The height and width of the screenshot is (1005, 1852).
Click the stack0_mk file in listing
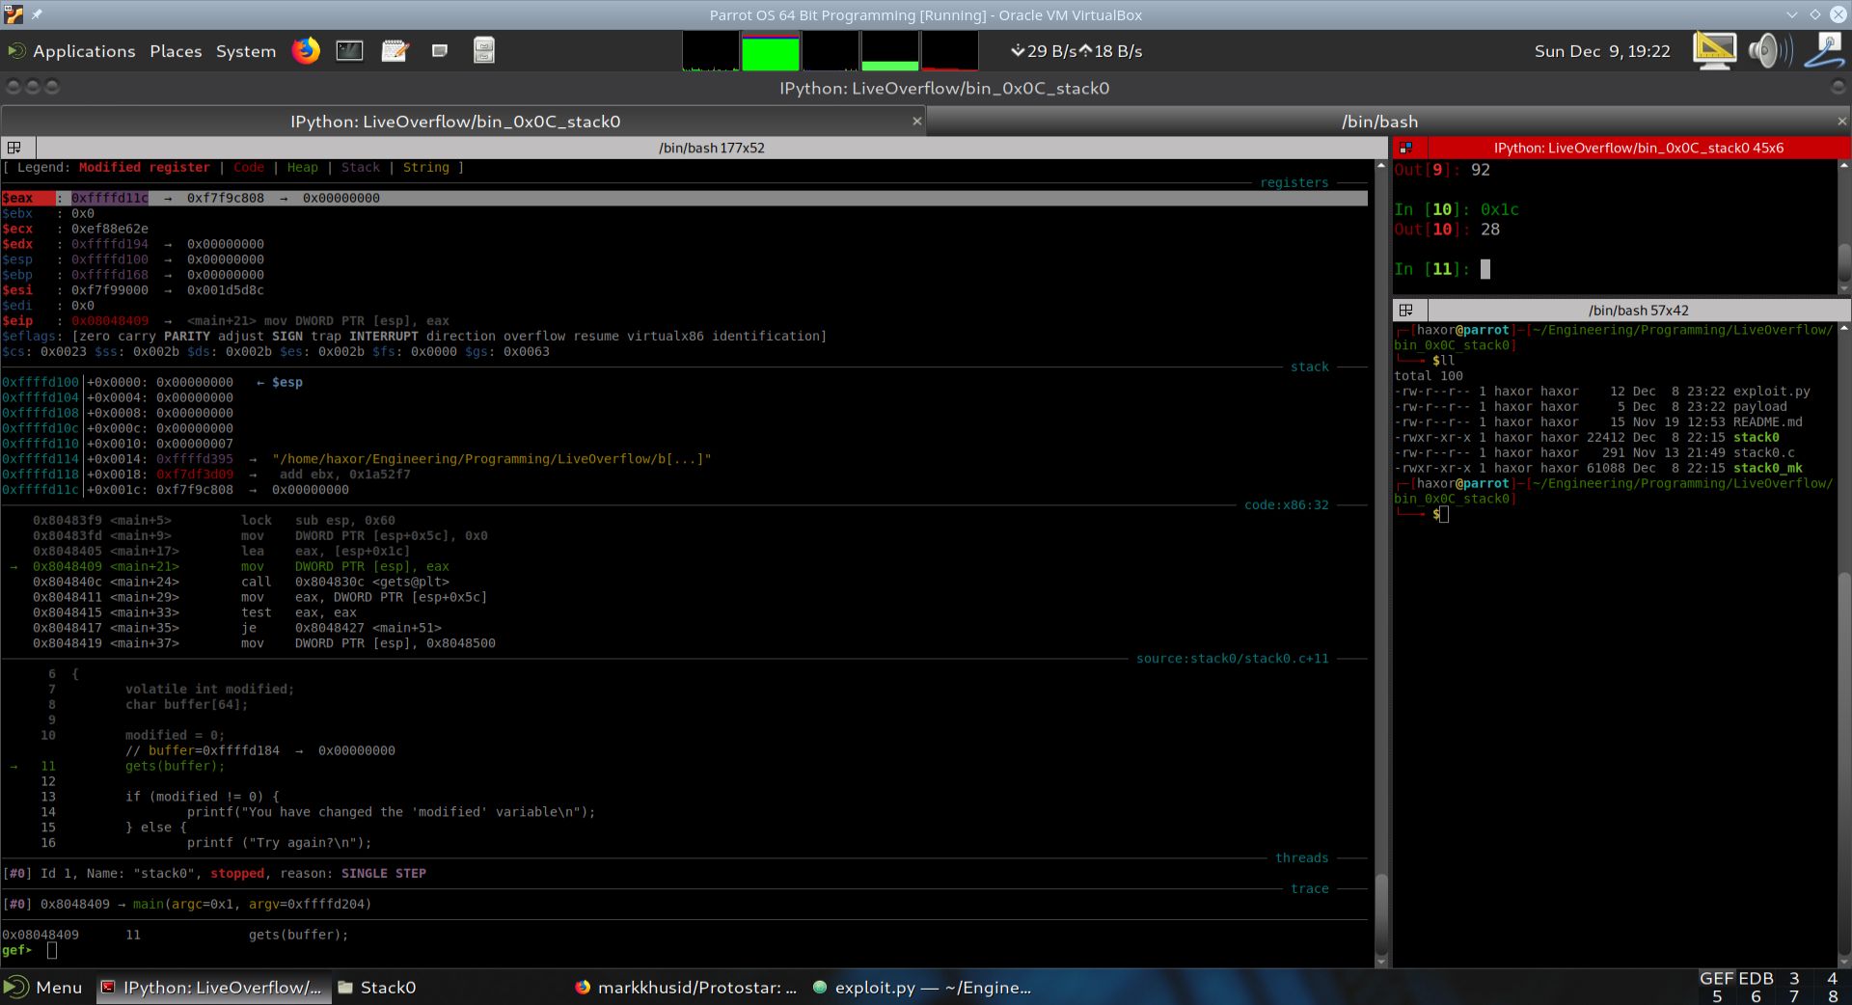pyautogui.click(x=1767, y=469)
